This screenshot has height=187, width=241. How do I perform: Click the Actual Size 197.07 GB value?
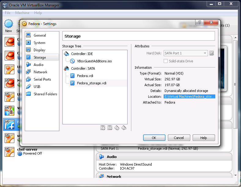point(172,85)
